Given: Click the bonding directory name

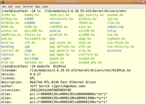Looking at the screenshot, I should pyautogui.click(x=7, y=47).
